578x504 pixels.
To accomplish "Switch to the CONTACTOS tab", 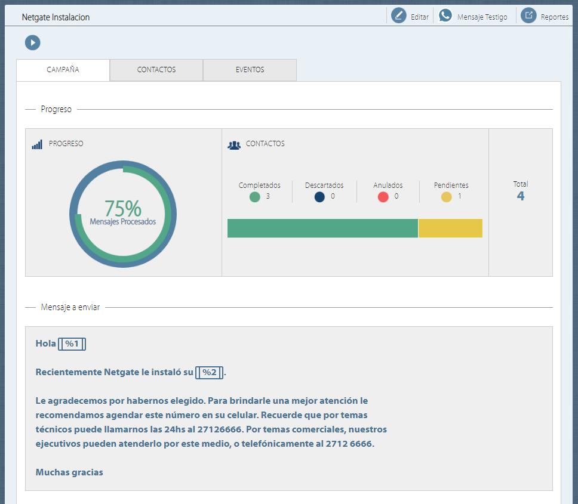I will pyautogui.click(x=156, y=70).
